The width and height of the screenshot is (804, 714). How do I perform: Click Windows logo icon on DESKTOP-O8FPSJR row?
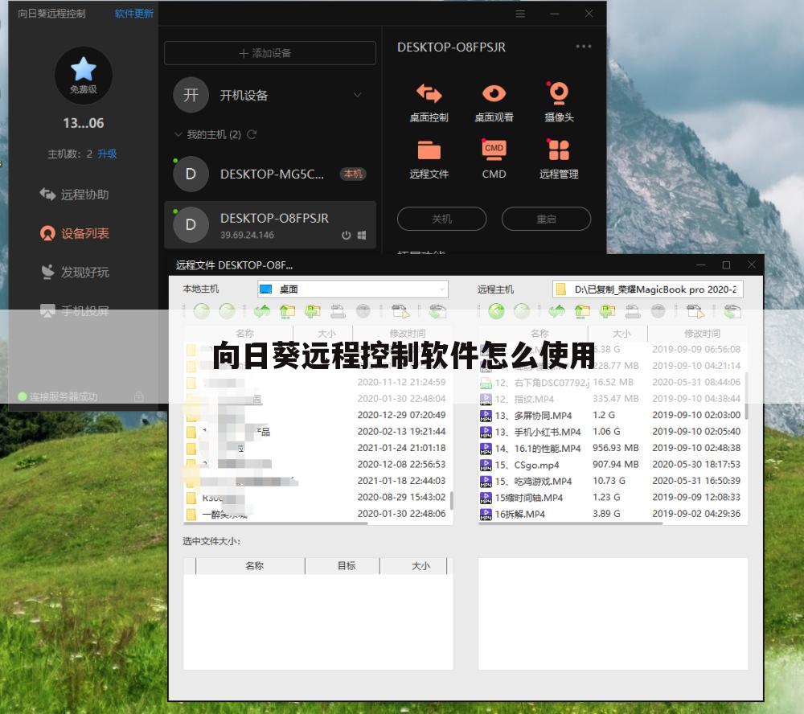point(362,235)
